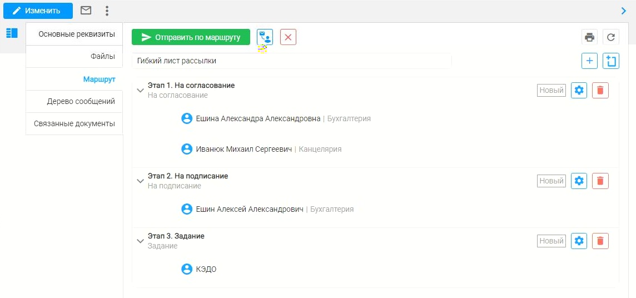The width and height of the screenshot is (636, 298).
Task: Click Отправить по маршруту button
Action: pos(191,37)
